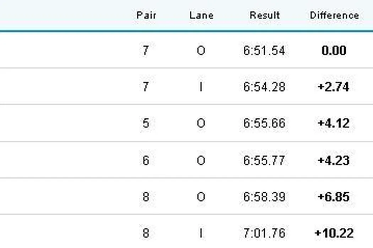Select the Difference column header
Viewport: 373px width, 248px height.
pos(334,15)
